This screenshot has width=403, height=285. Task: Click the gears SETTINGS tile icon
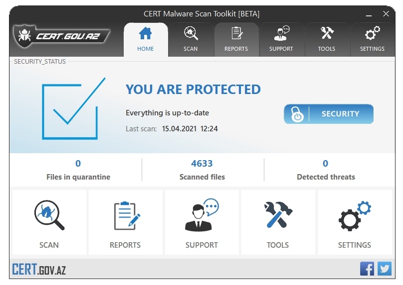tap(355, 216)
